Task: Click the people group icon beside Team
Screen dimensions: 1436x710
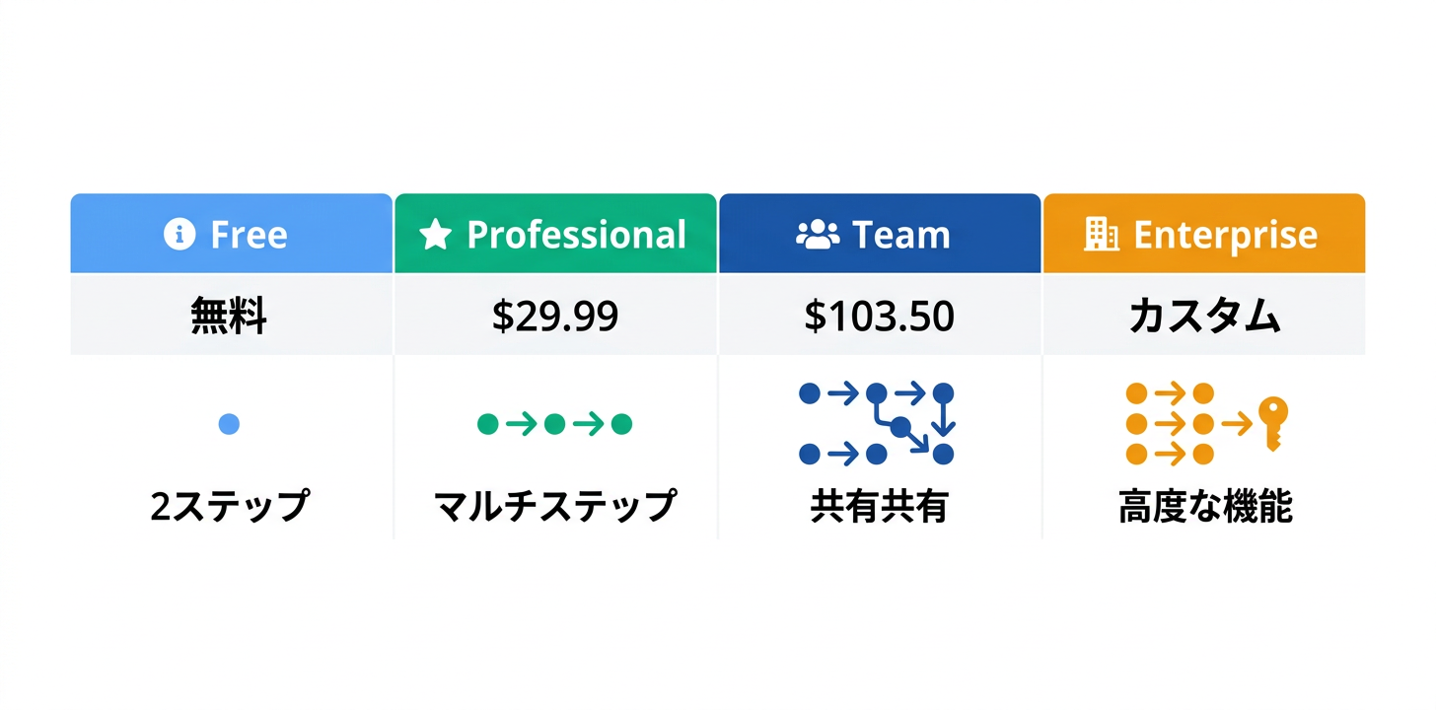Action: 818,235
